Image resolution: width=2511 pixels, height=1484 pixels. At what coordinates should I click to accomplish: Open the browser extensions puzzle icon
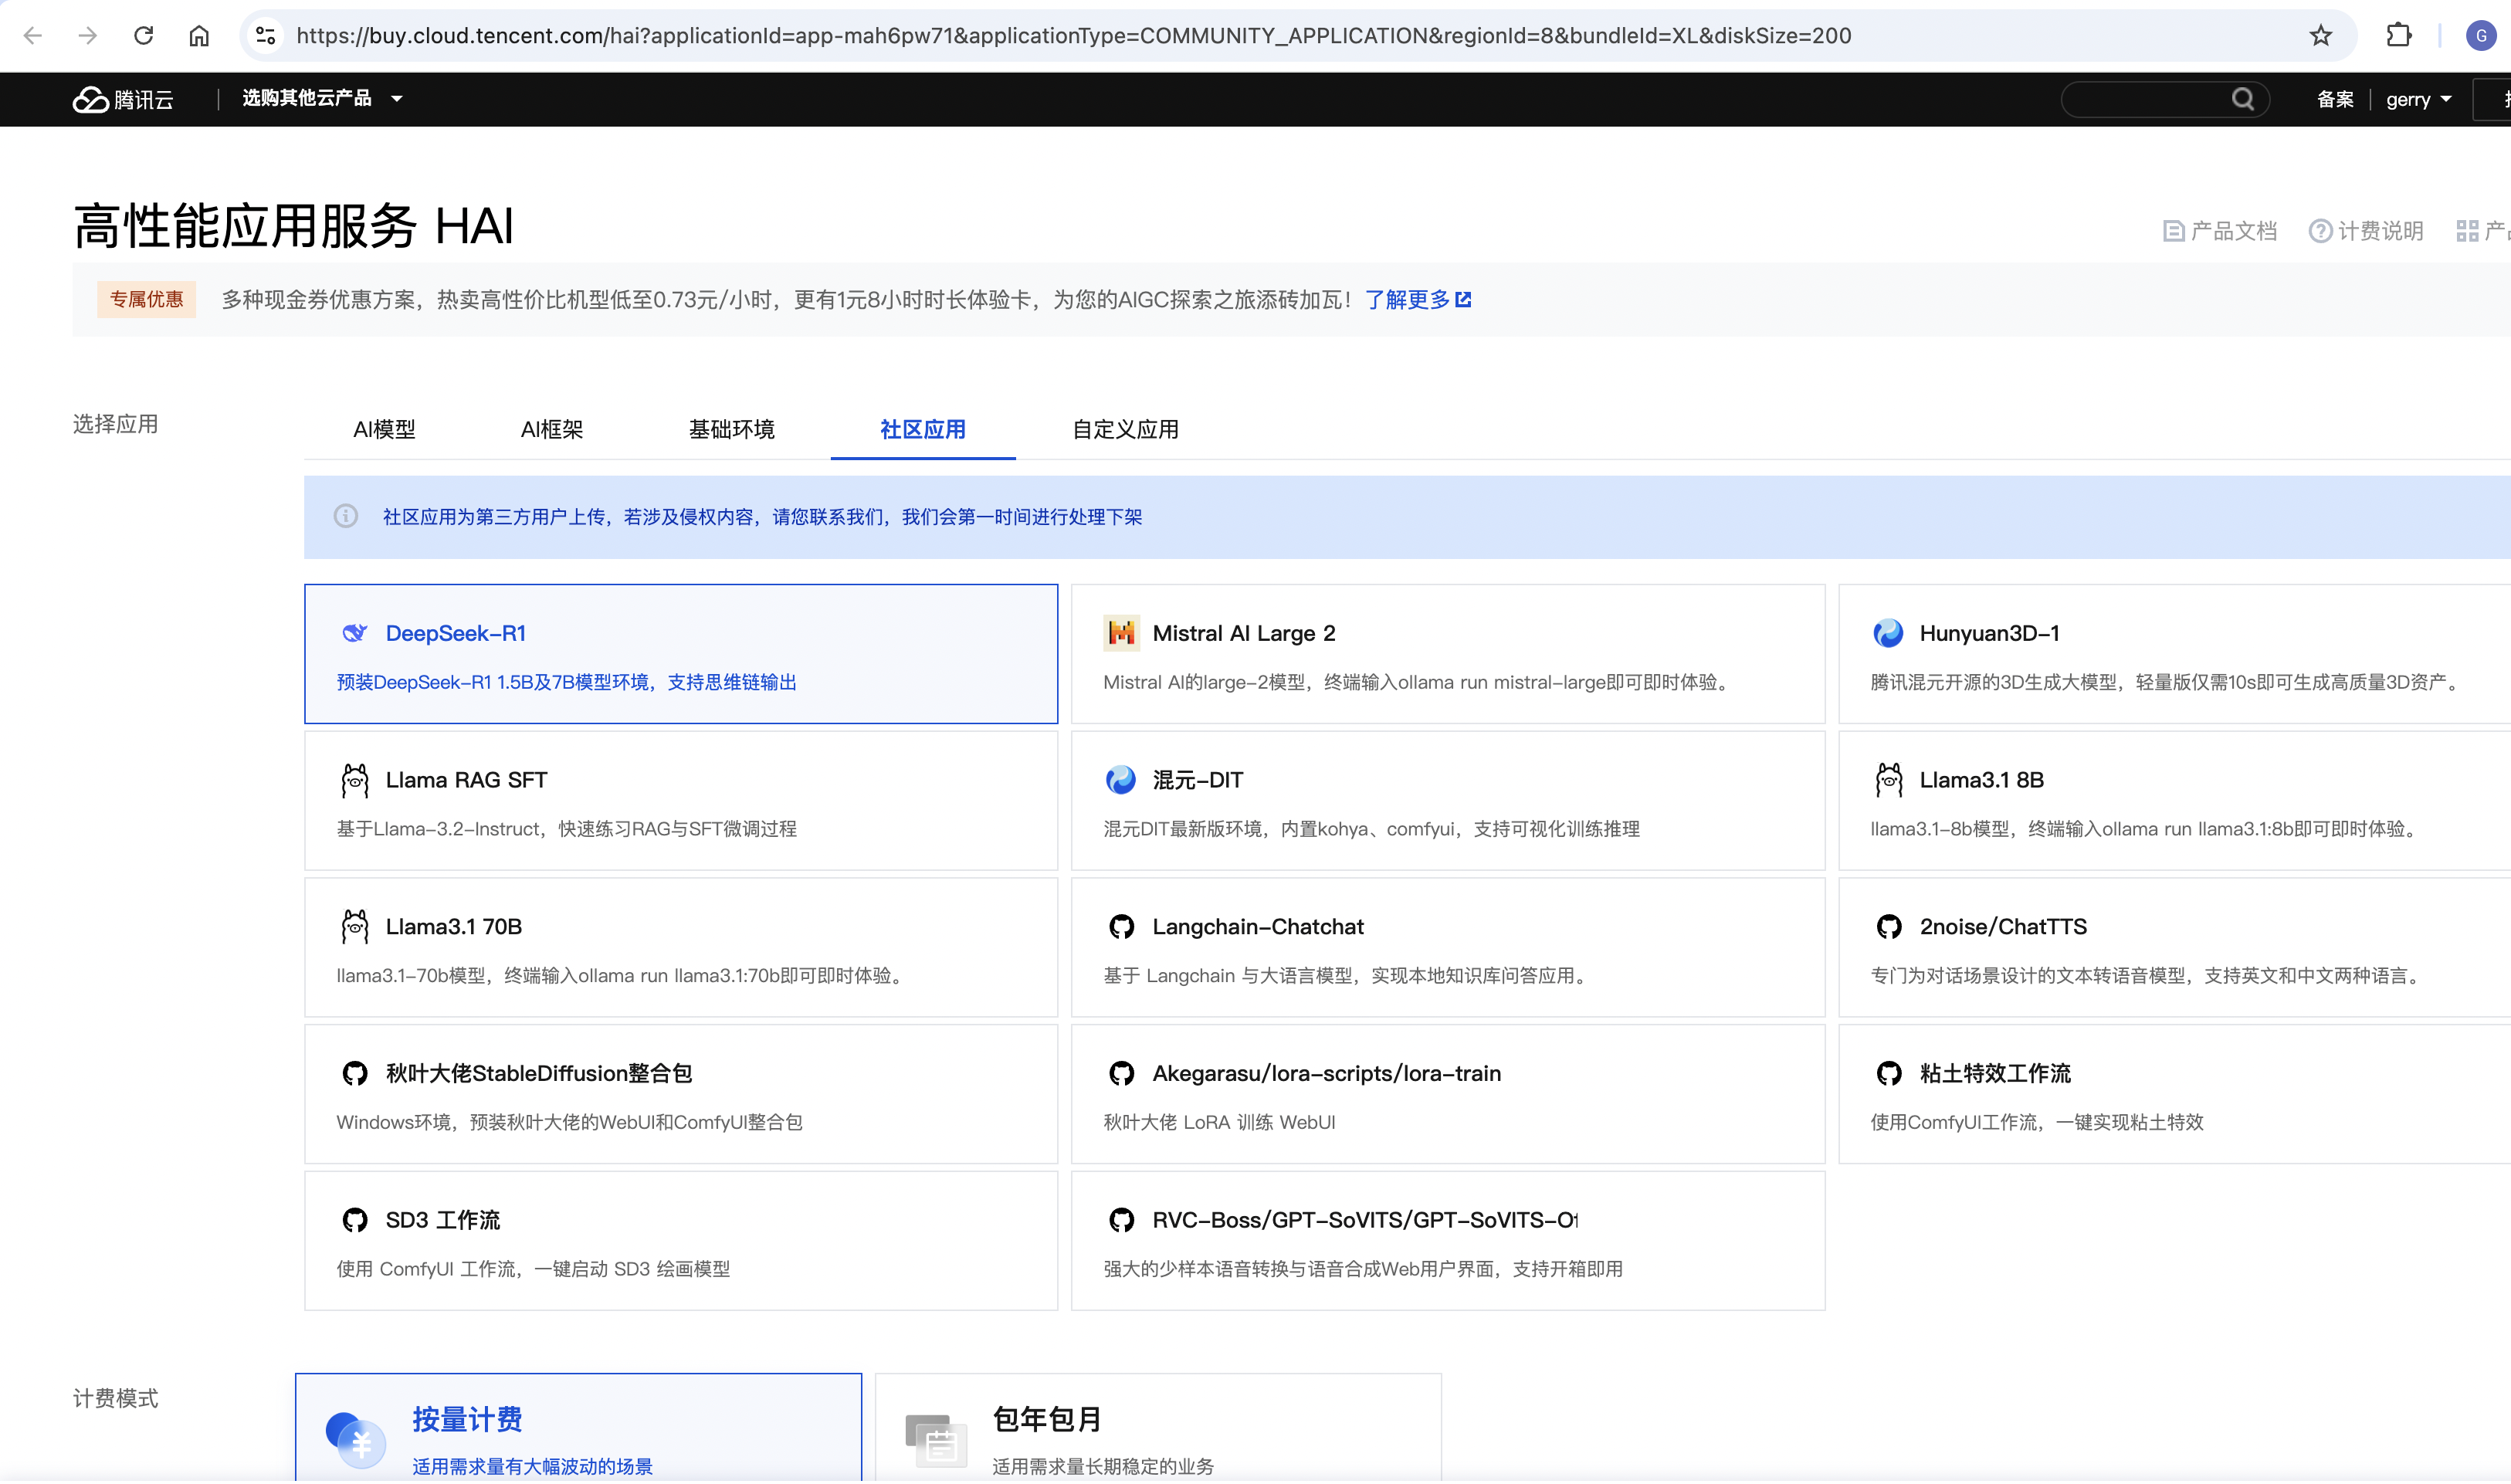point(2398,36)
